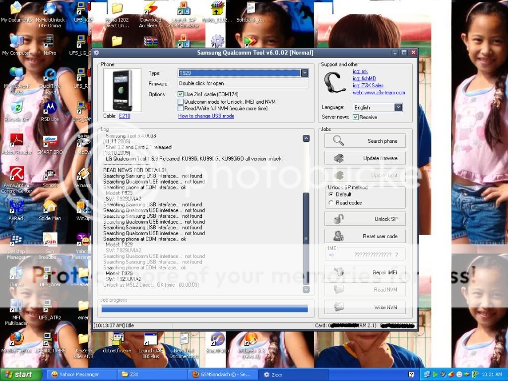This screenshot has width=508, height=381.
Task: Open the MFI Multiloader icon
Action: click(x=16, y=313)
